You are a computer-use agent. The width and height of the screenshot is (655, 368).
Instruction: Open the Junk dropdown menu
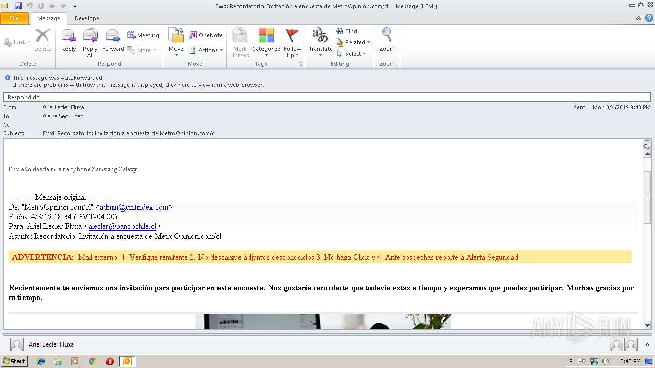click(17, 42)
